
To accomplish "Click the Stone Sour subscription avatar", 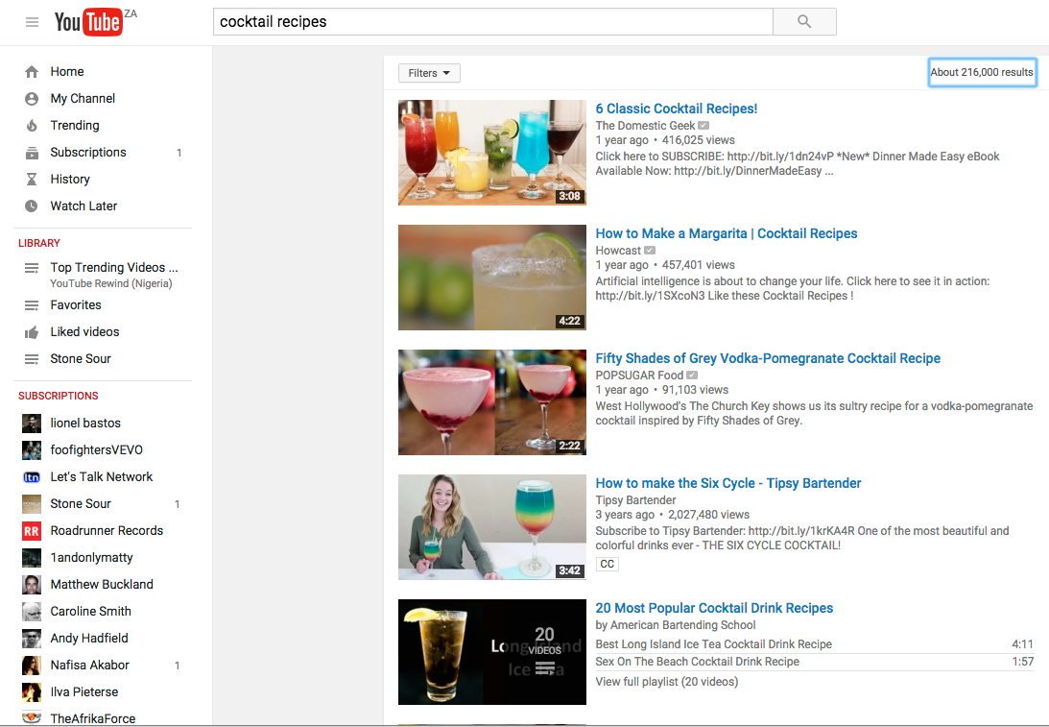I will (32, 503).
